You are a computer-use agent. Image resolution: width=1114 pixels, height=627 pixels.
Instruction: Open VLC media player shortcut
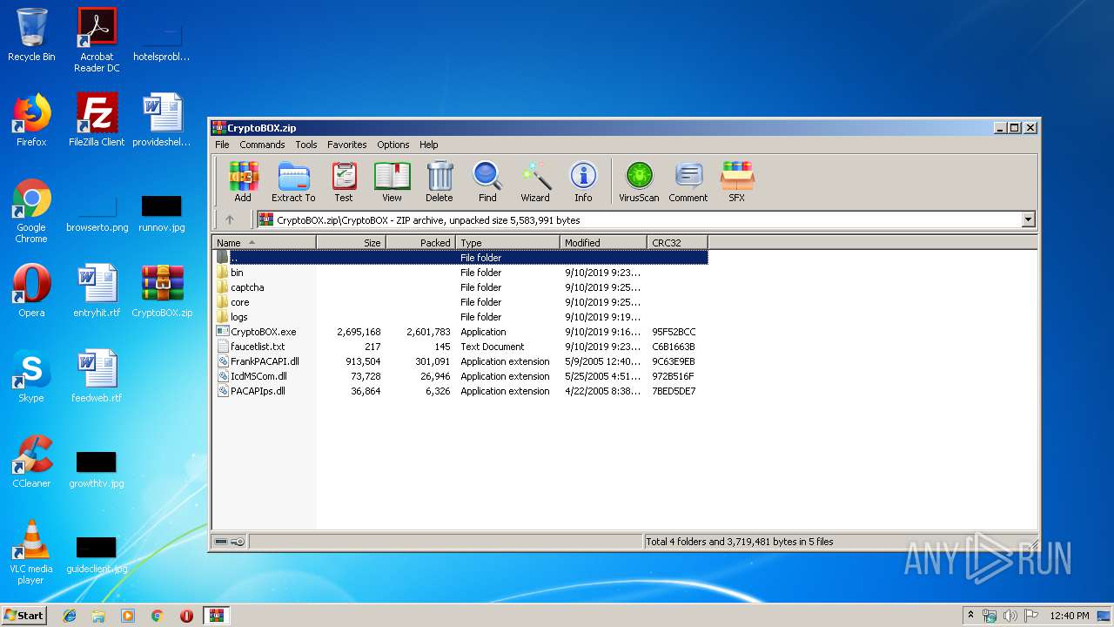(x=31, y=552)
